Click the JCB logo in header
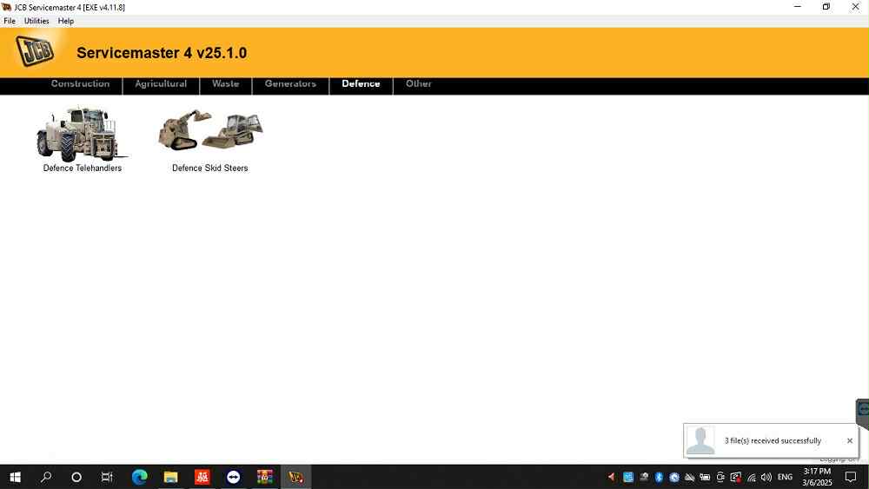Image resolution: width=869 pixels, height=489 pixels. click(35, 51)
